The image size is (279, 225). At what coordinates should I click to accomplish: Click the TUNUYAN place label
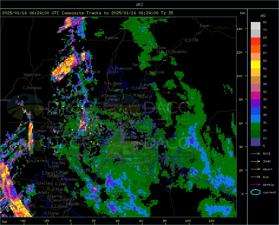72,204
